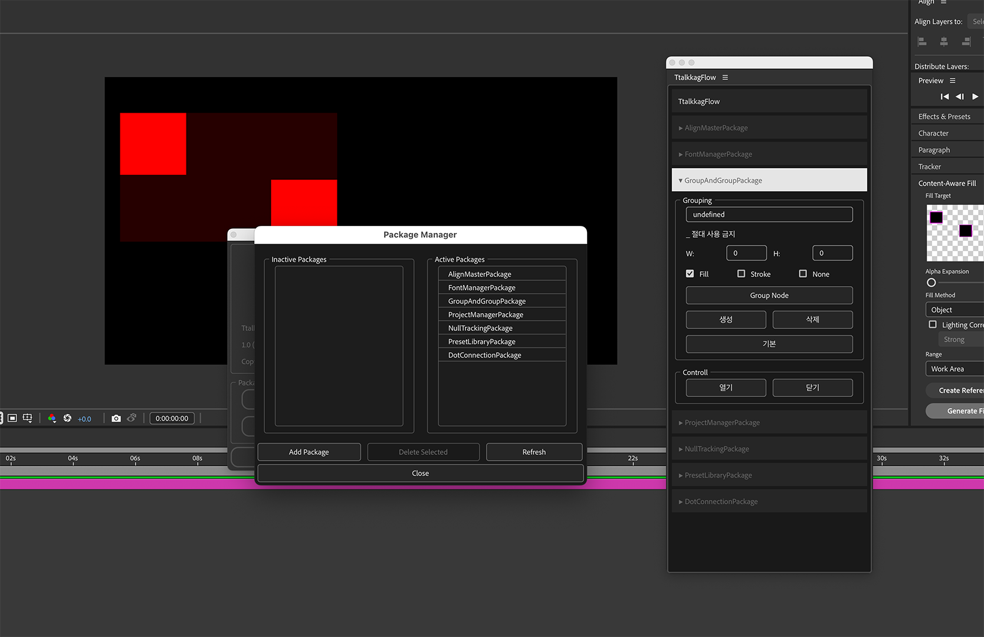Select PresetLibraryPackage in Active Packages
The image size is (984, 637).
(x=481, y=342)
